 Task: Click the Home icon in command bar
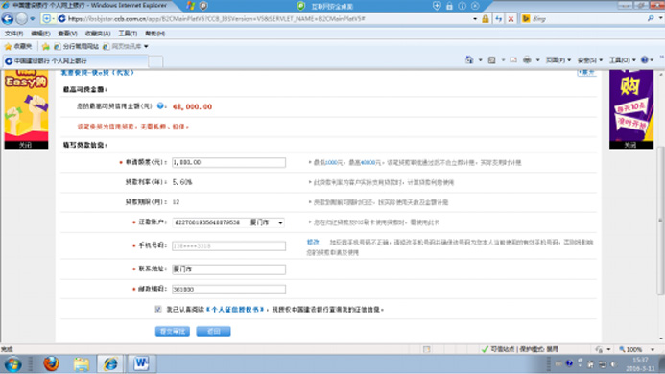(x=469, y=60)
